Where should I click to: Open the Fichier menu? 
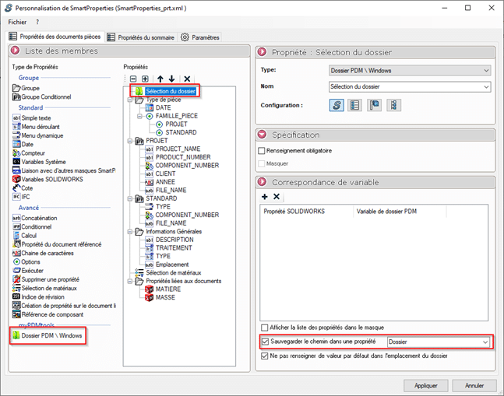[x=17, y=22]
